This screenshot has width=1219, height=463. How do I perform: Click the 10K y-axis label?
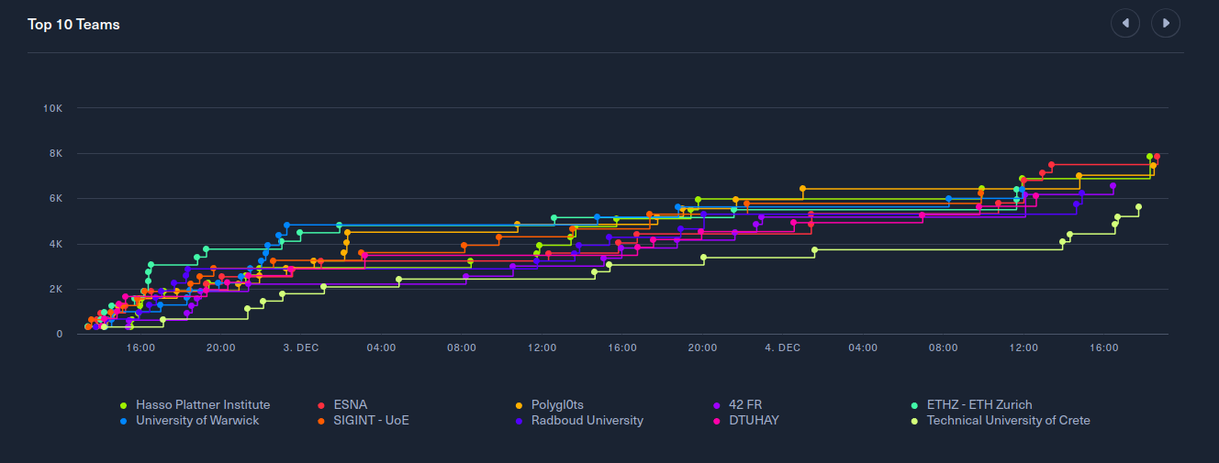(x=52, y=108)
